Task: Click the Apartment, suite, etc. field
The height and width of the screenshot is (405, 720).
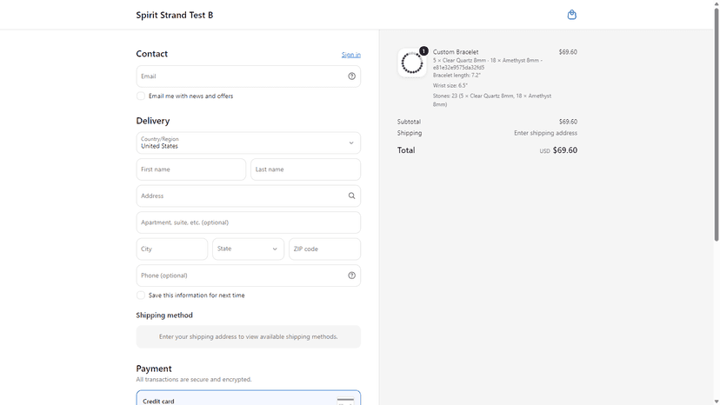Action: pyautogui.click(x=249, y=222)
